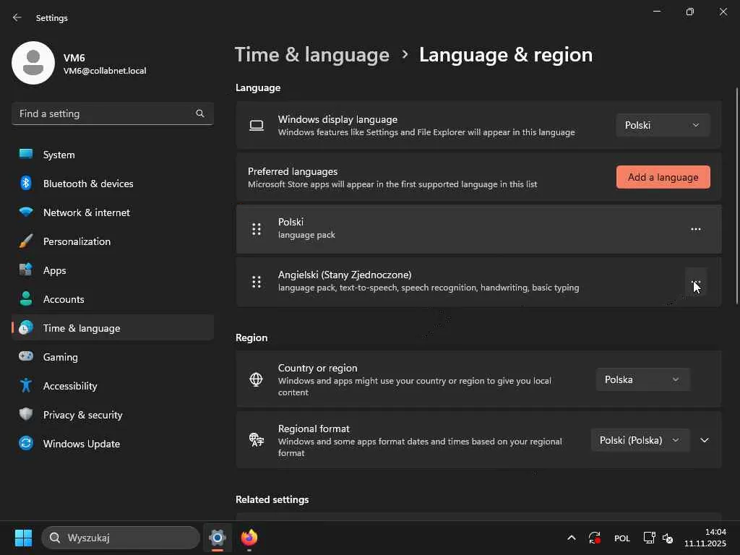Click the Related settings heading
This screenshot has height=555, width=740.
coord(272,499)
